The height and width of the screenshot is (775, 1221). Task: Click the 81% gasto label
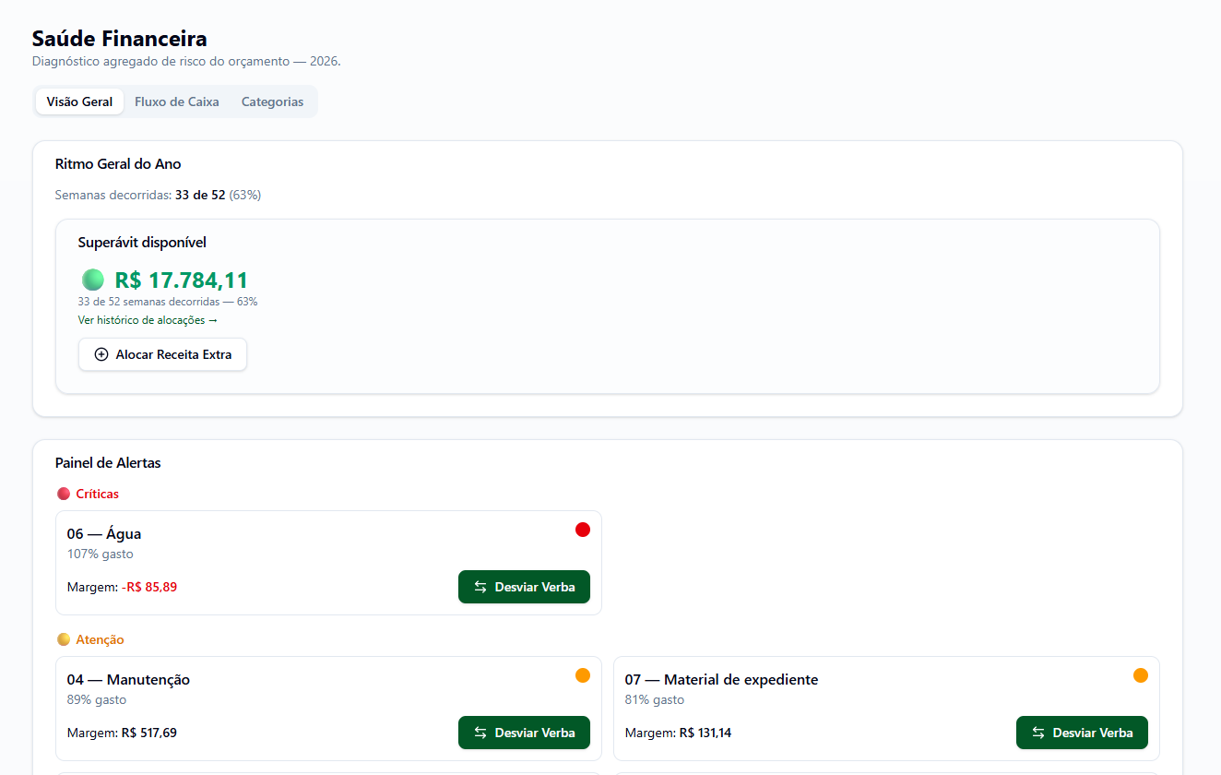coord(655,700)
